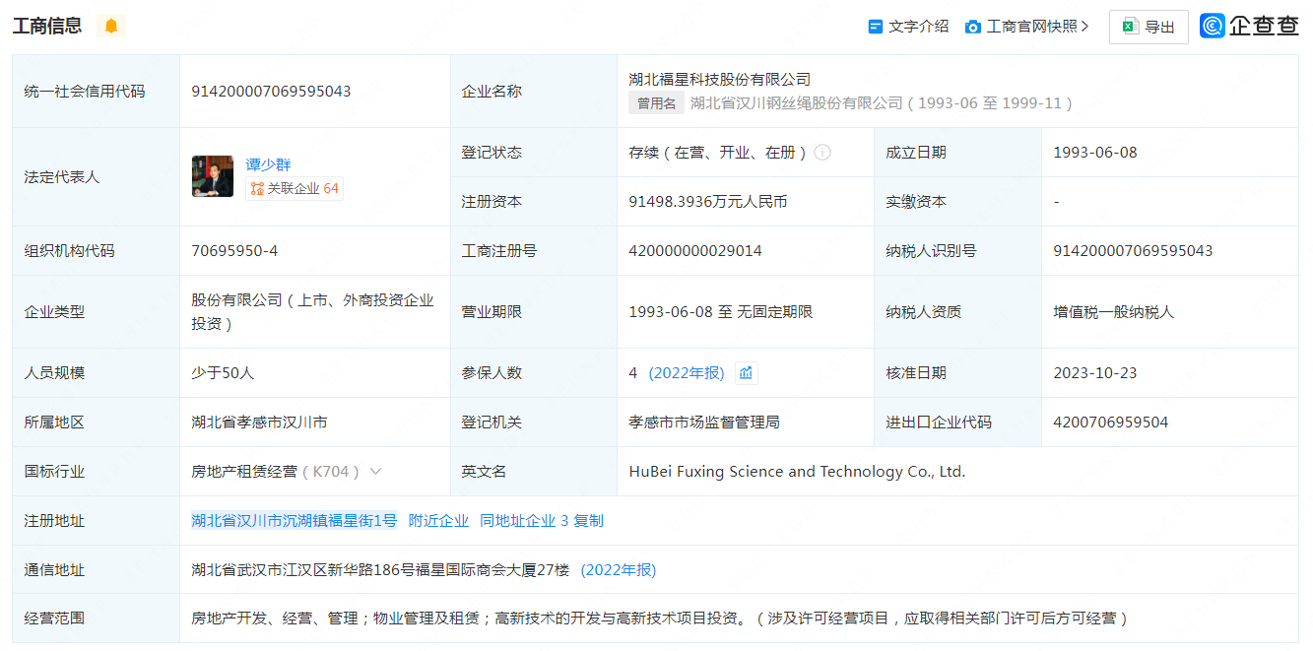Viewport: 1313px width, 651px height.
Task: Open 谭少群 profile link
Action: 268,164
